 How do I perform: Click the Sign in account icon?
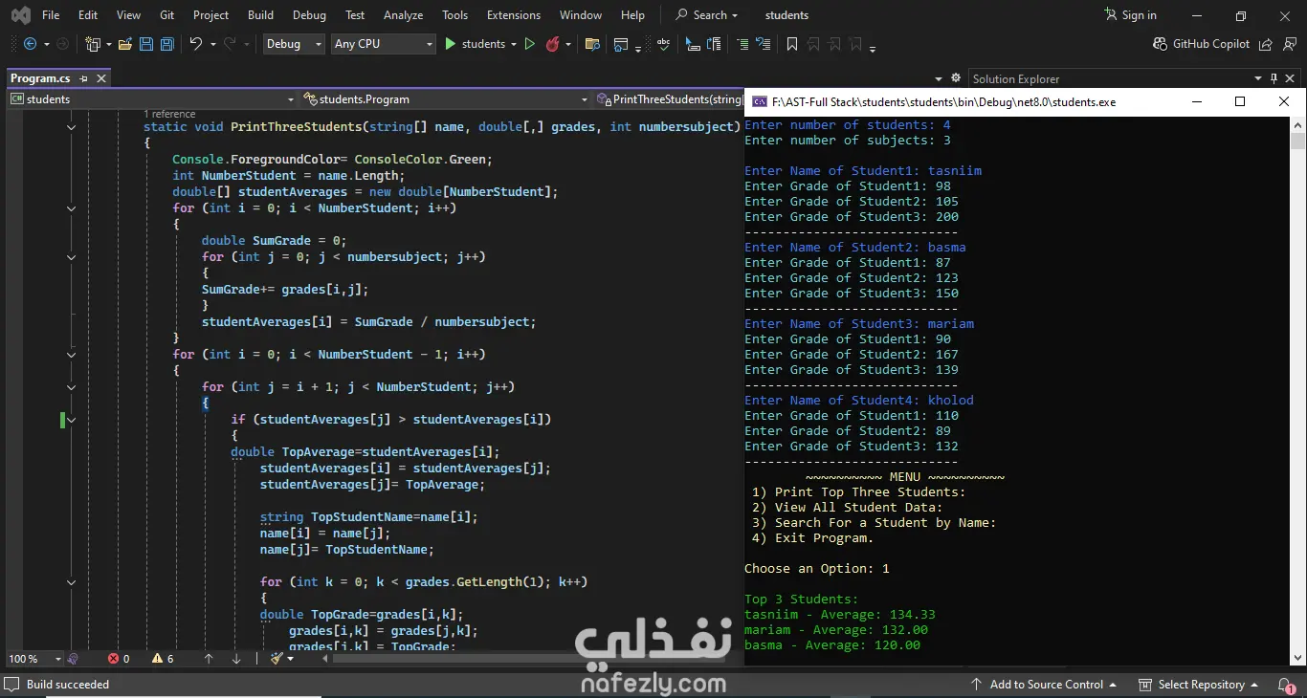[x=1111, y=15]
